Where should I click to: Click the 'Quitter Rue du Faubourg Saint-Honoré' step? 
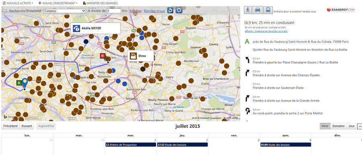coord(300,49)
